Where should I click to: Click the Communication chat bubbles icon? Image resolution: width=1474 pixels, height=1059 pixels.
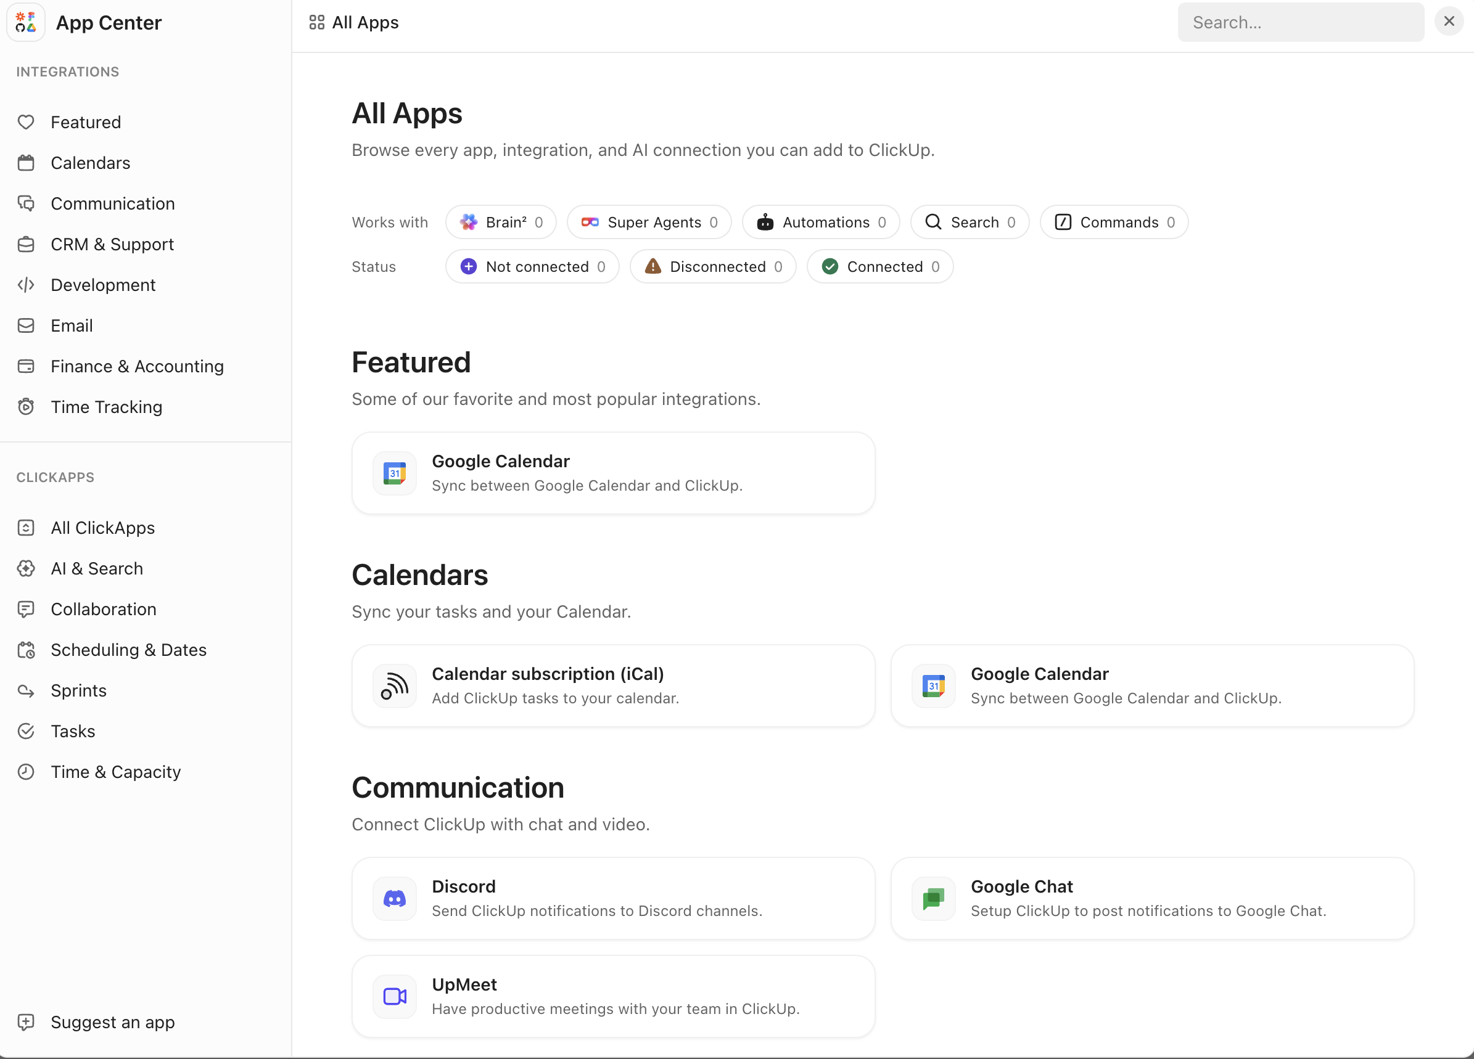pos(26,203)
